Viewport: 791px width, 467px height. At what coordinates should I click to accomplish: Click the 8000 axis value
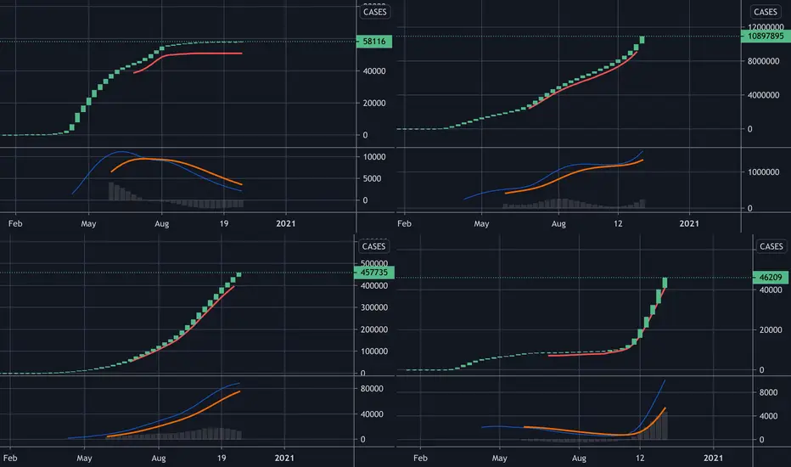pyautogui.click(x=768, y=392)
